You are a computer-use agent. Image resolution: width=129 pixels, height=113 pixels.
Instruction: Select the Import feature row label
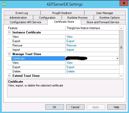[x=16, y=50]
